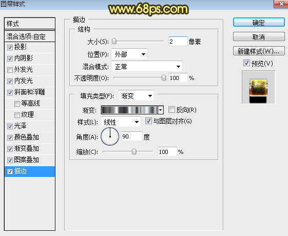The image size is (288, 236).
Task: Click 新建样式 new style button
Action: point(259,51)
